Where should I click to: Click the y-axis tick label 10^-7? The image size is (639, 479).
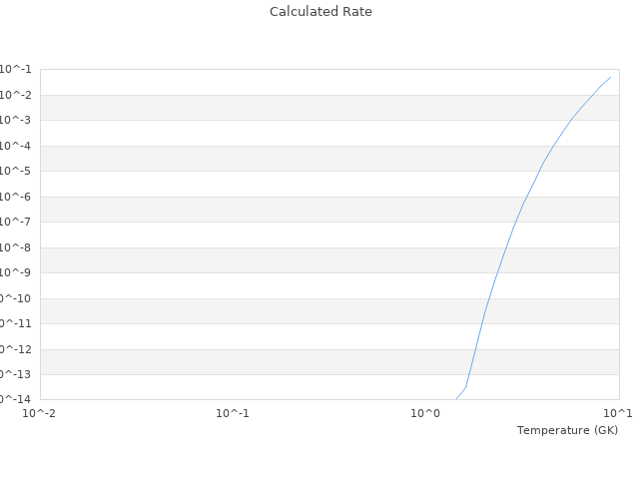click(17, 222)
